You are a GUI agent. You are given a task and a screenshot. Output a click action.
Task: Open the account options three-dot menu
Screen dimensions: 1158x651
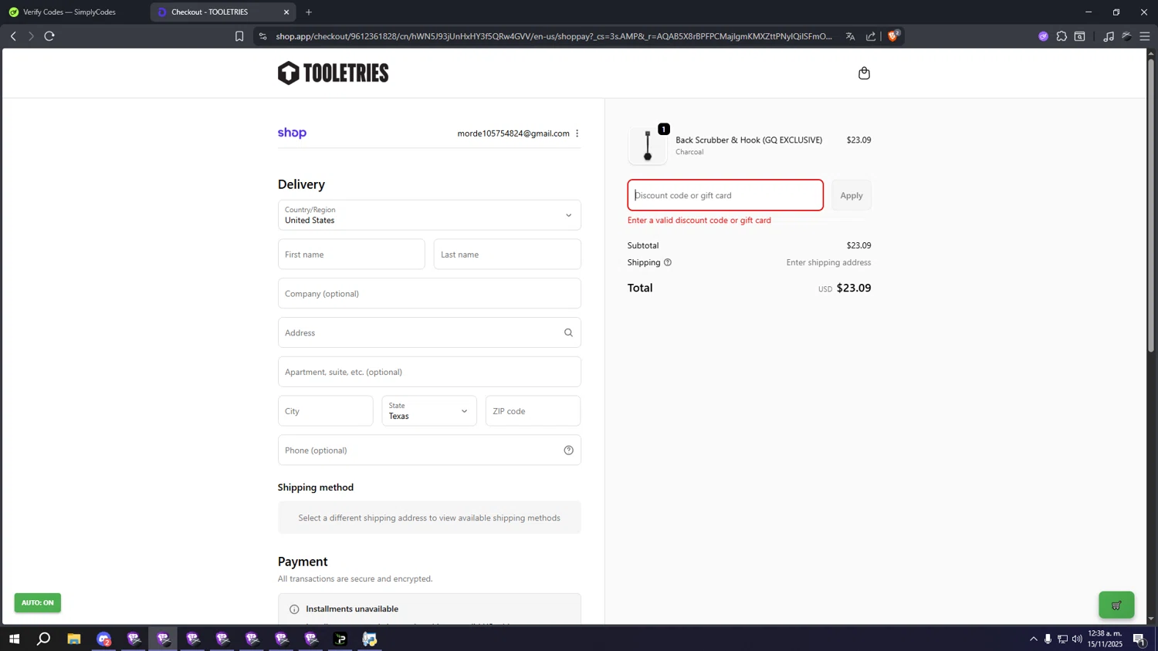[577, 133]
